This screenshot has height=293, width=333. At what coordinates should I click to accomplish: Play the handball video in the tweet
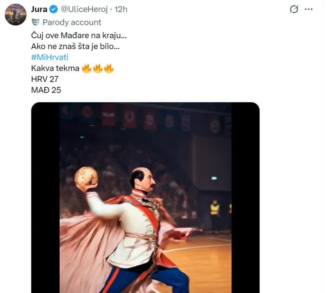pyautogui.click(x=145, y=197)
